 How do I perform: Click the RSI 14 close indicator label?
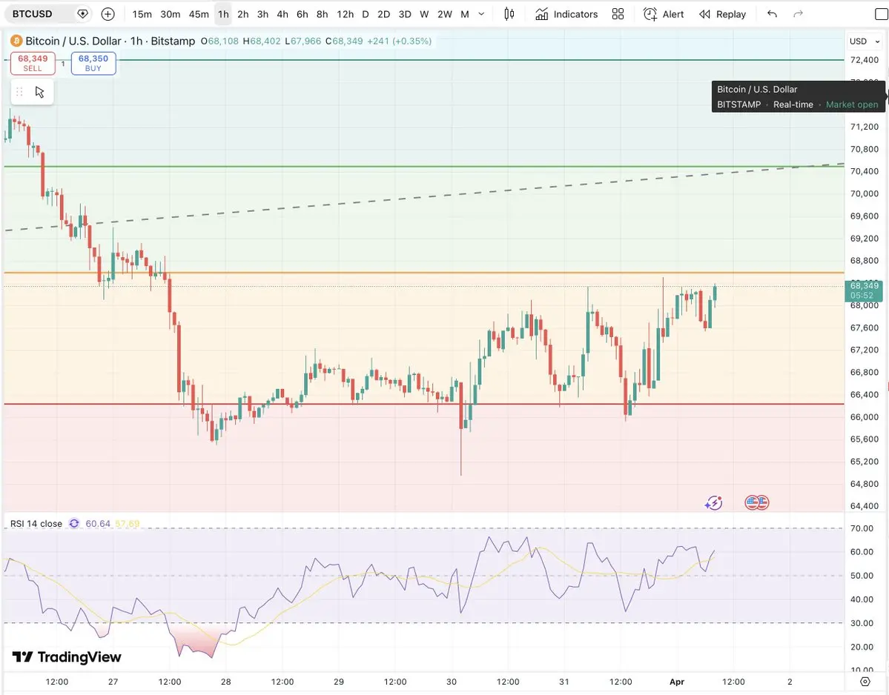(36, 523)
